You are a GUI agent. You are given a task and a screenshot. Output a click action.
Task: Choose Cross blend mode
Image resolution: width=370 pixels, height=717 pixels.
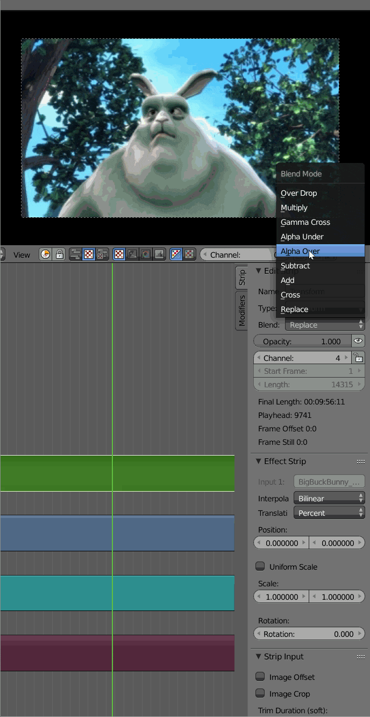click(321, 295)
